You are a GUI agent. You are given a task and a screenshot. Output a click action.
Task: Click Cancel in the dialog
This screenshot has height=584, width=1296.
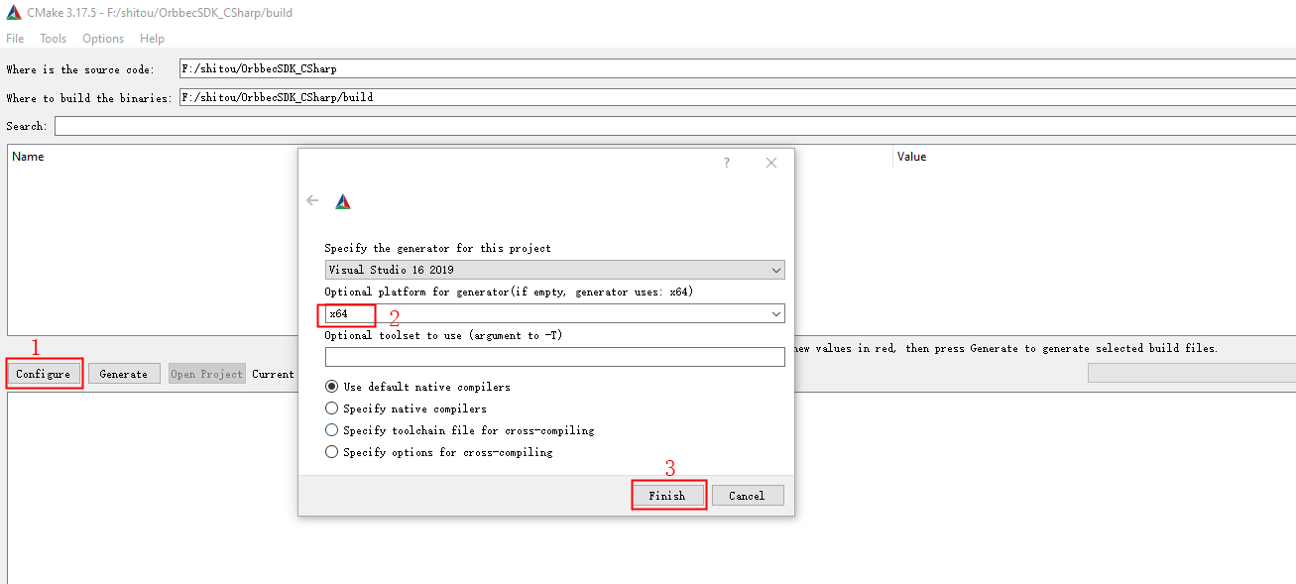click(x=747, y=495)
